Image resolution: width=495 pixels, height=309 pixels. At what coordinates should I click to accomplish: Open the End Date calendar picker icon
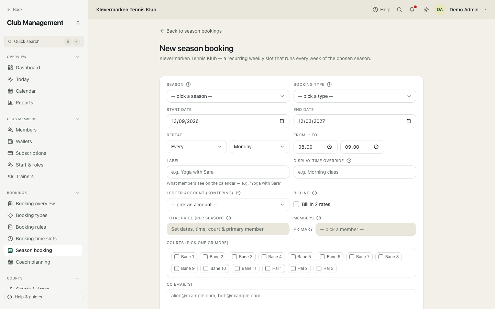click(x=409, y=121)
